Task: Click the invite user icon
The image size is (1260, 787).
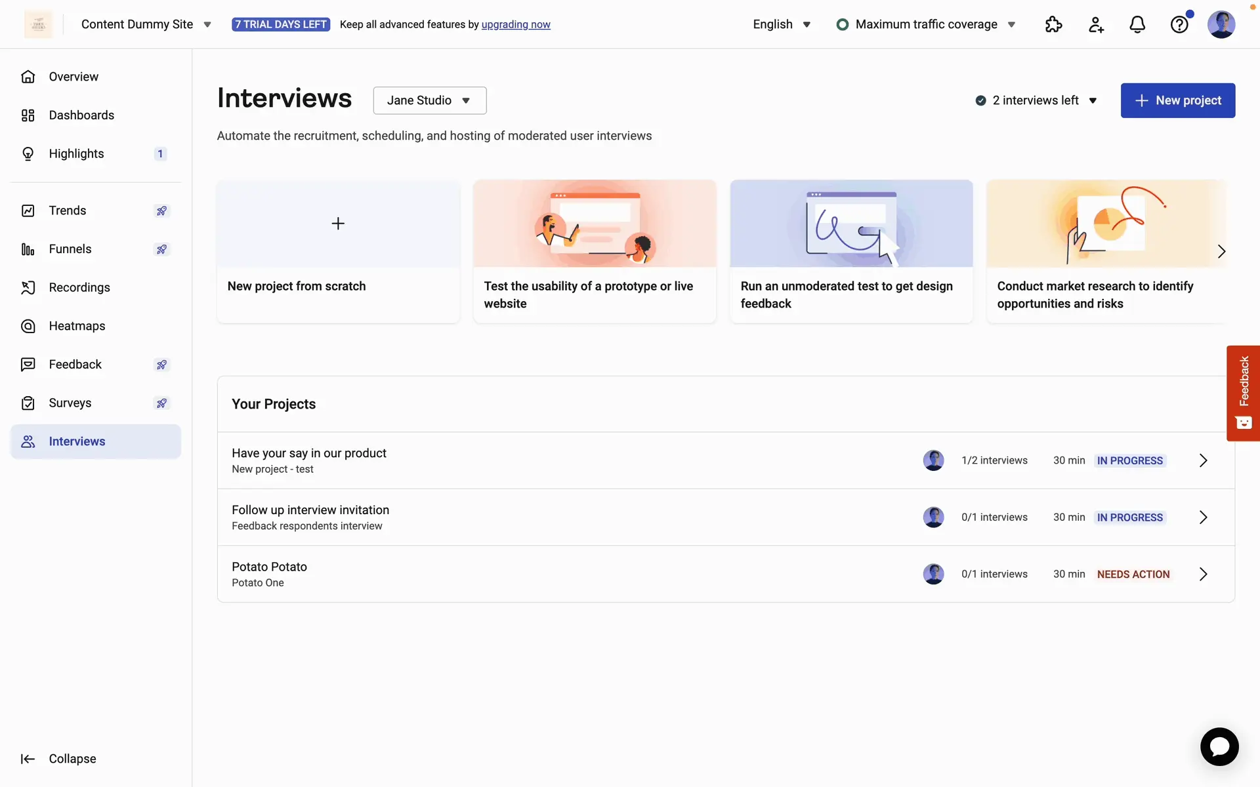Action: tap(1096, 24)
